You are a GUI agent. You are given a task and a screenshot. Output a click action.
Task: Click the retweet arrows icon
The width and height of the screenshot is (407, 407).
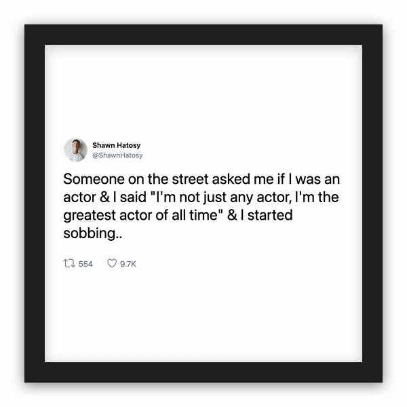point(68,264)
